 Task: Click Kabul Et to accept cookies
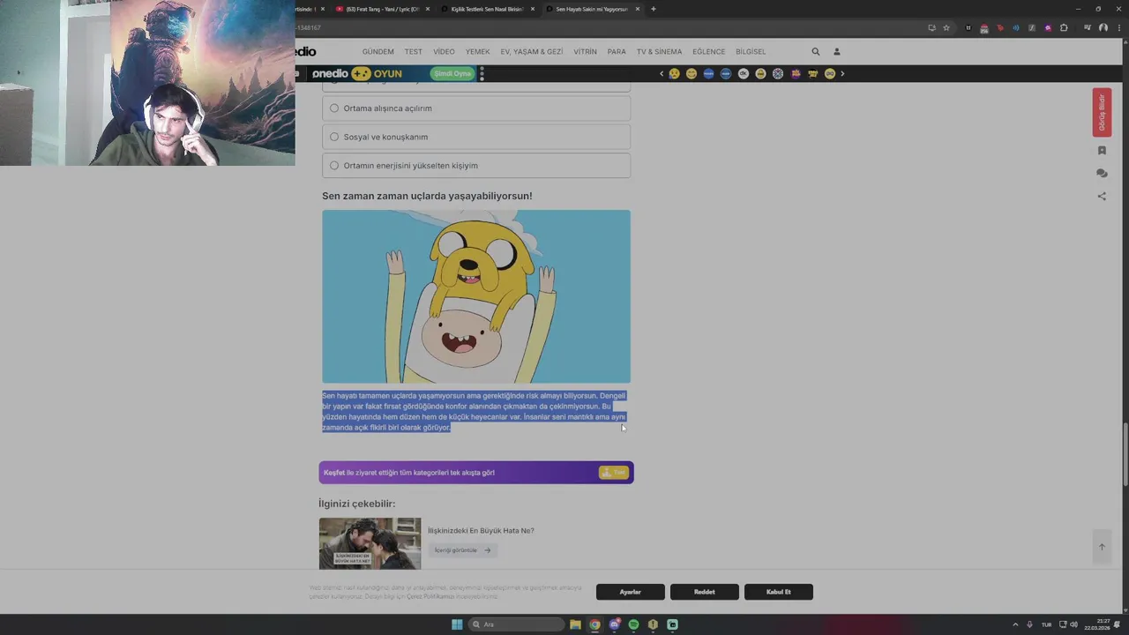778,592
